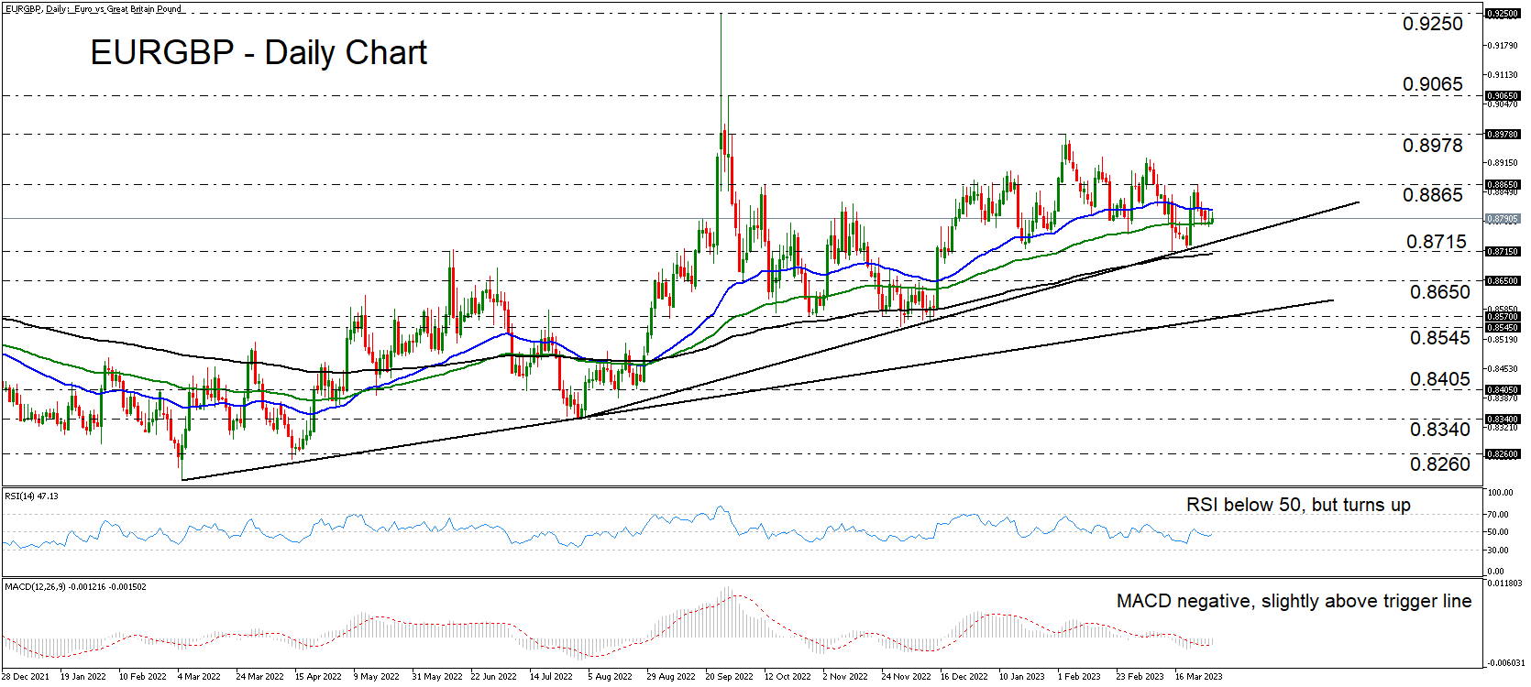Select the 0.91790 price axis value
The height and width of the screenshot is (687, 1531).
(1502, 45)
